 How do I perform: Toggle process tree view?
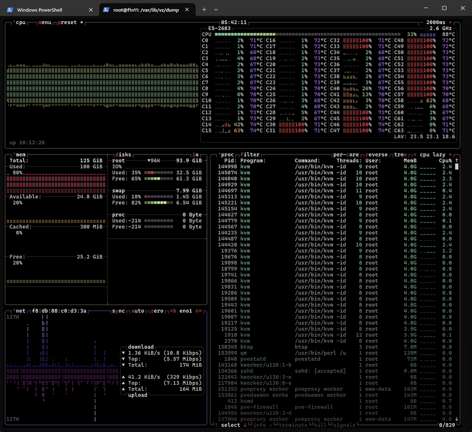[400, 155]
